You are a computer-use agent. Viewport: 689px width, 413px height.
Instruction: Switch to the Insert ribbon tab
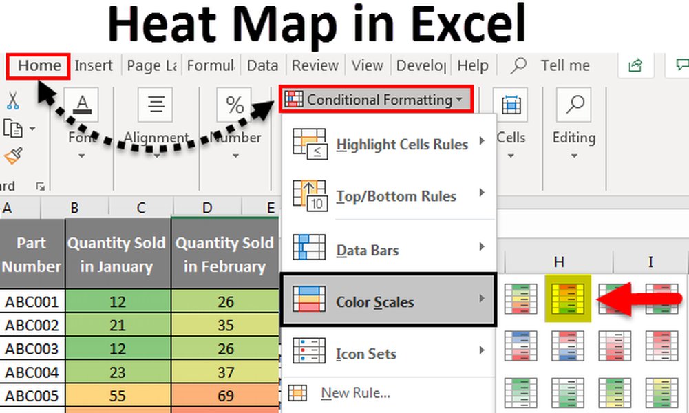[94, 65]
